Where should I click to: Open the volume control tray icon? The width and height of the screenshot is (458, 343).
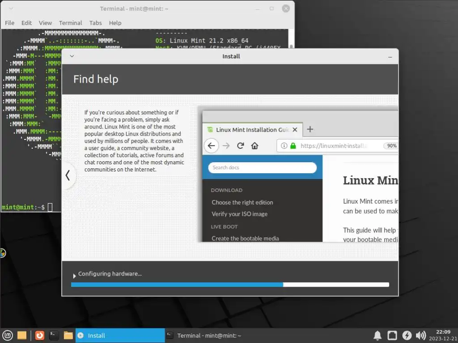click(x=420, y=335)
